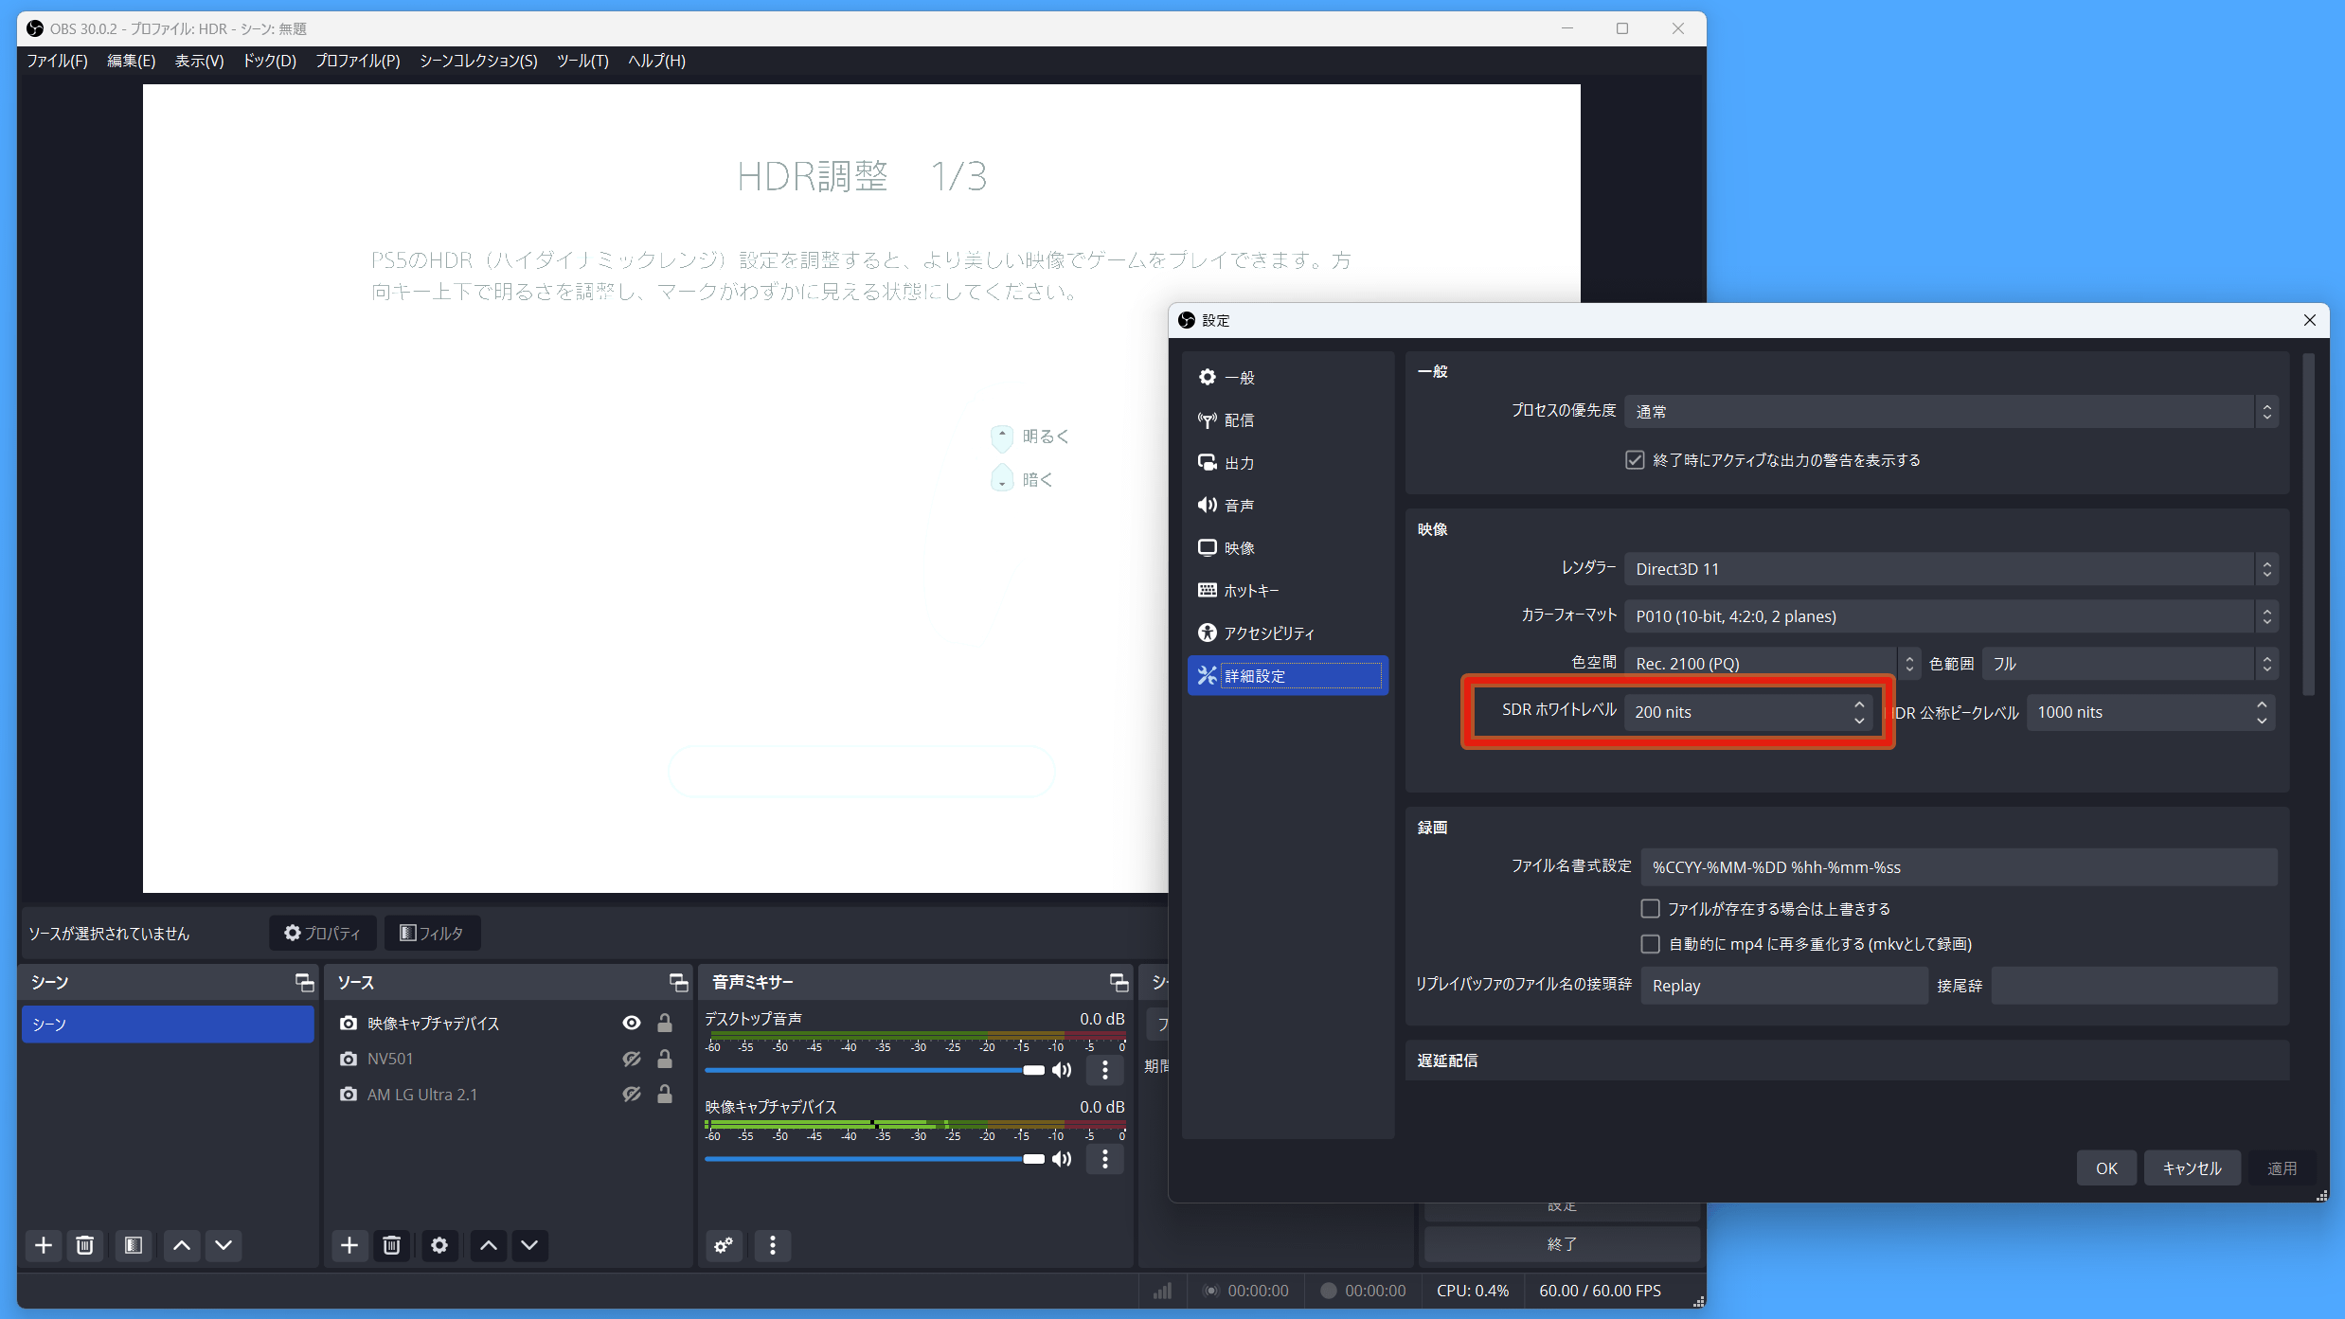
Task: Increase HDR 公称ピークレベル with up arrow
Action: click(2262, 704)
